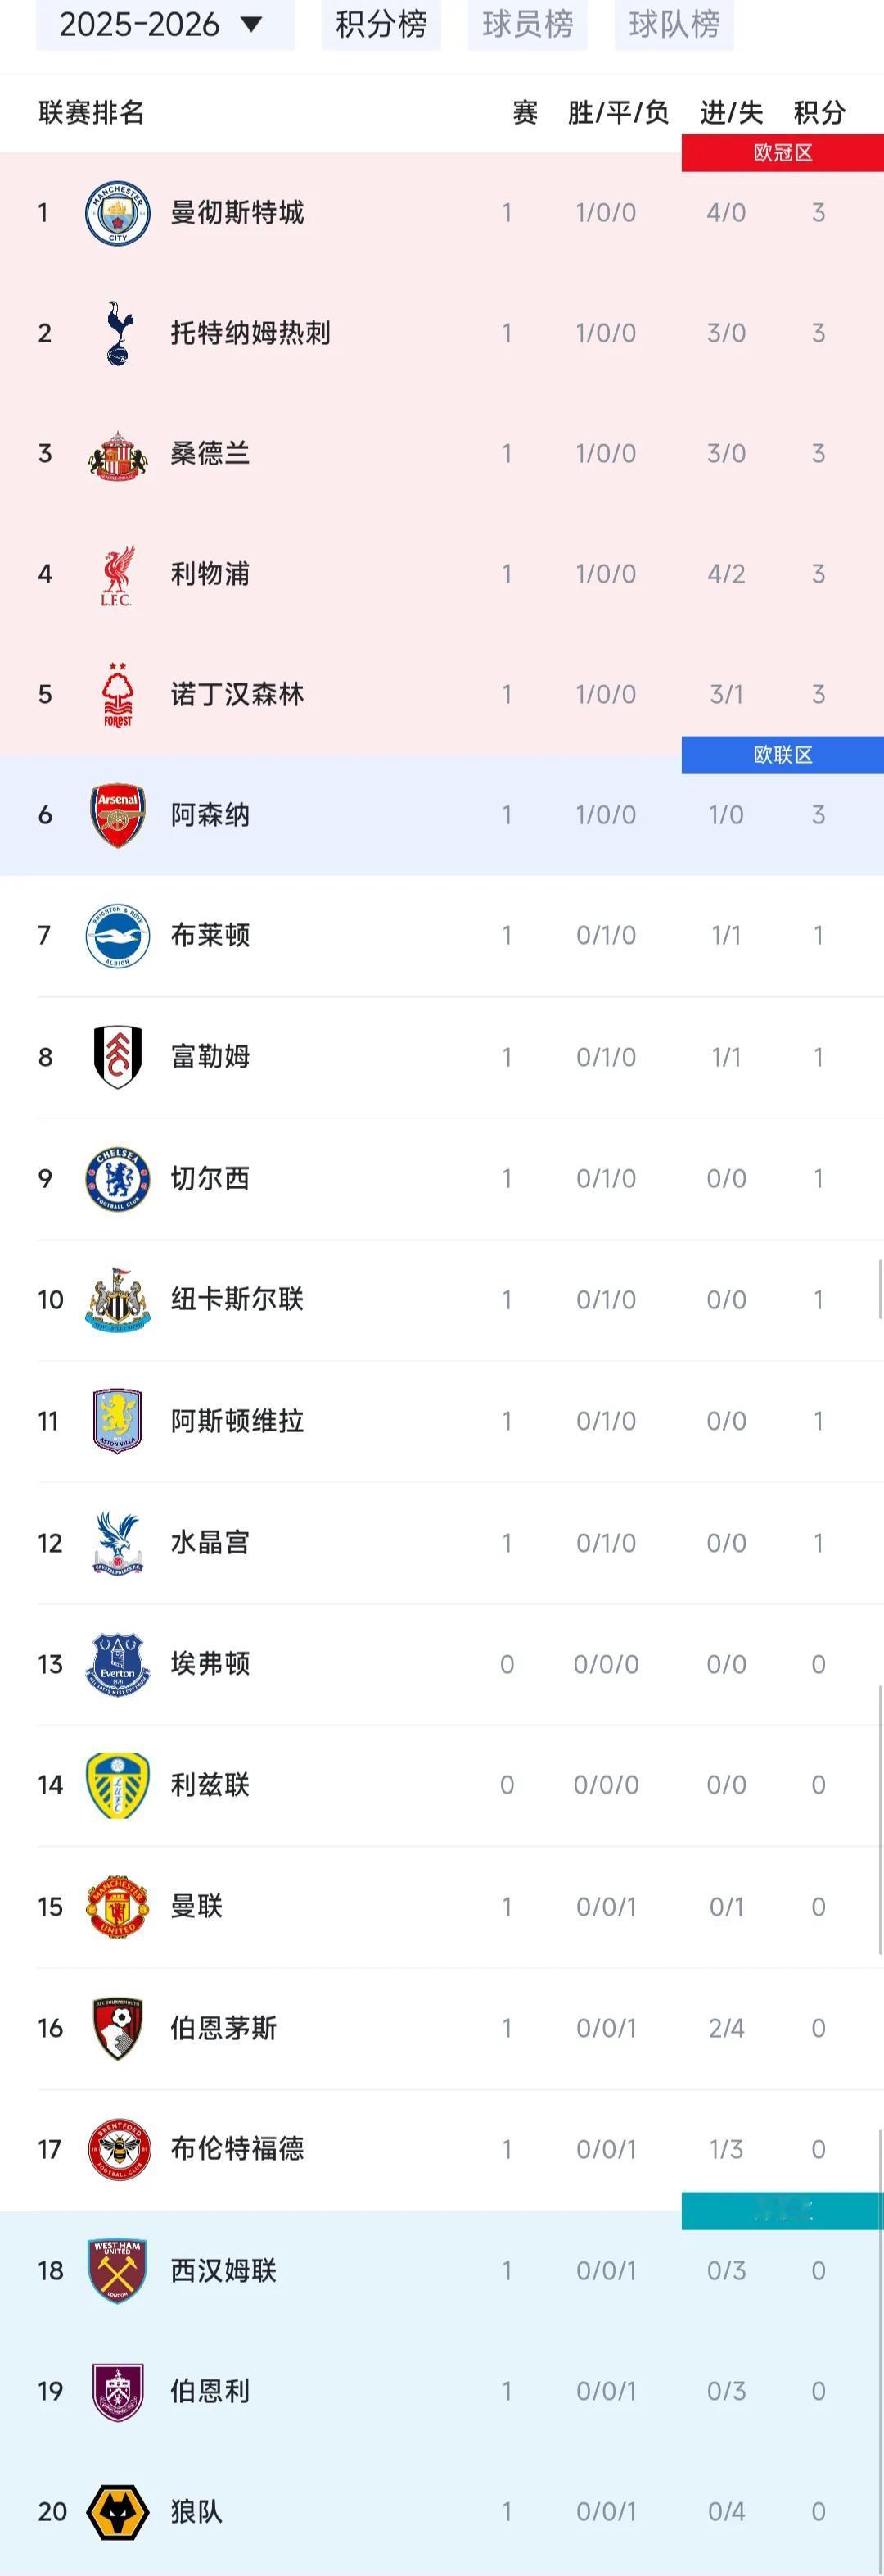Click the 积分 column header
This screenshot has height=2576, width=884.
(819, 112)
